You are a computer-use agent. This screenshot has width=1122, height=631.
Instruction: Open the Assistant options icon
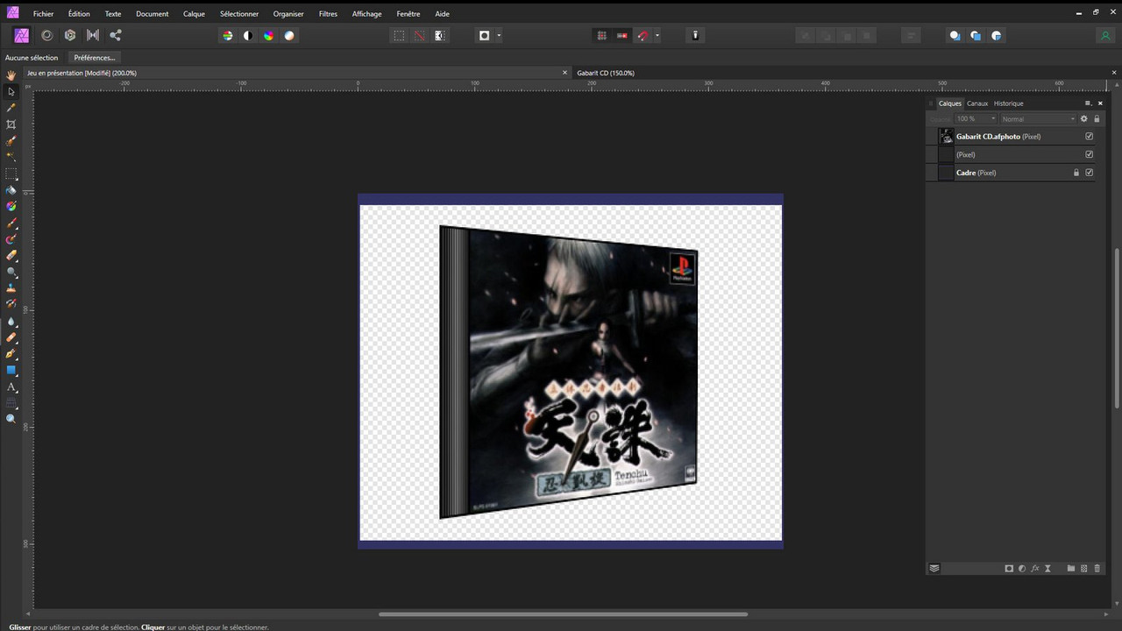pos(696,36)
